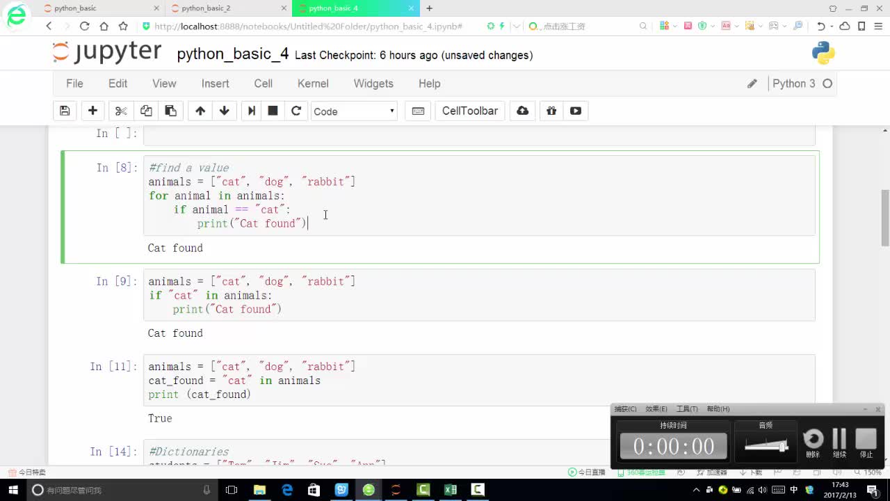
Task: Click the continue (继续) pause-bars button
Action: 839,443
